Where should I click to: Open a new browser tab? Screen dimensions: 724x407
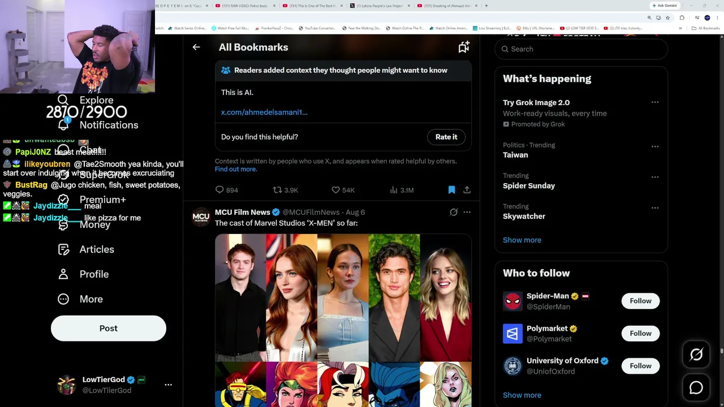pyautogui.click(x=486, y=6)
